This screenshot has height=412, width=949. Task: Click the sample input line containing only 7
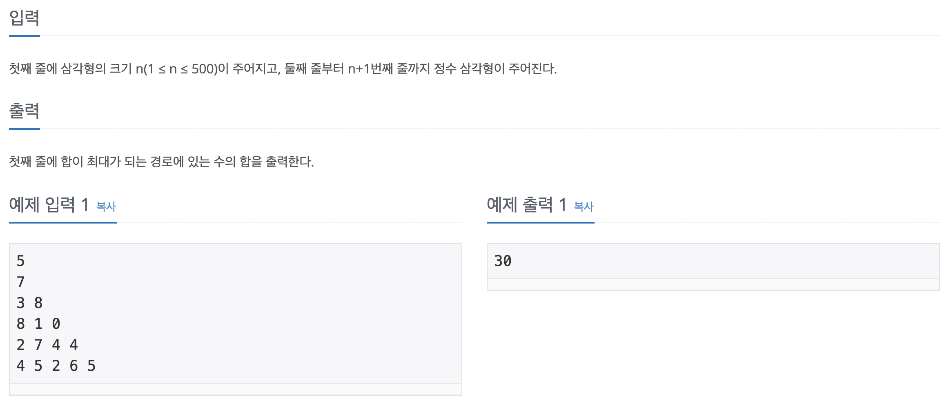pyautogui.click(x=21, y=282)
